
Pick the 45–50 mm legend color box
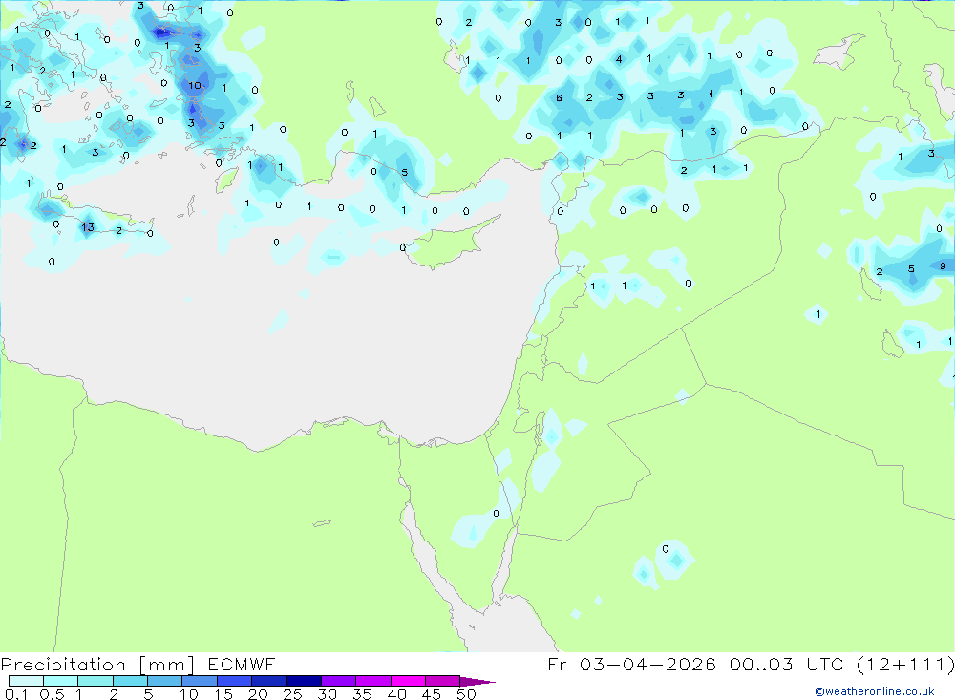point(443,681)
